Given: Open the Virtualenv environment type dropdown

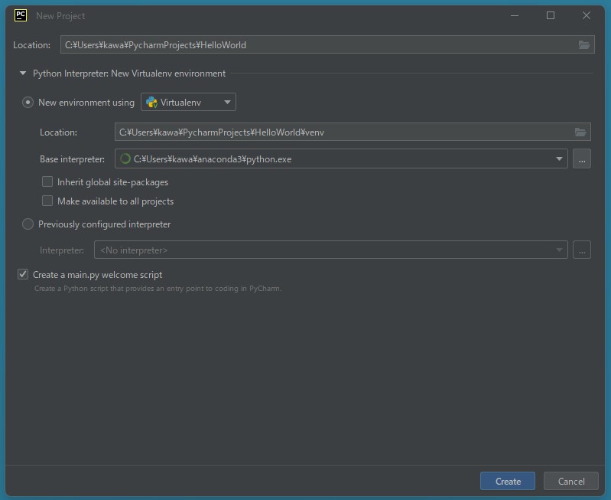Looking at the screenshot, I should [x=188, y=103].
